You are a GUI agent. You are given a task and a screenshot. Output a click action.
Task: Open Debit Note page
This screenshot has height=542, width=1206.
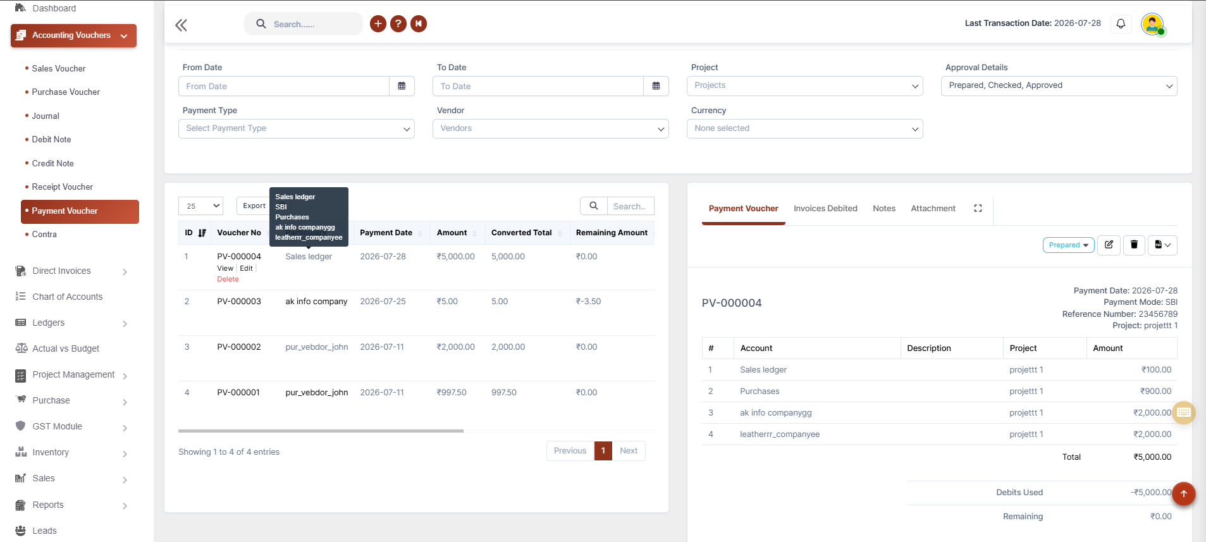pos(51,140)
